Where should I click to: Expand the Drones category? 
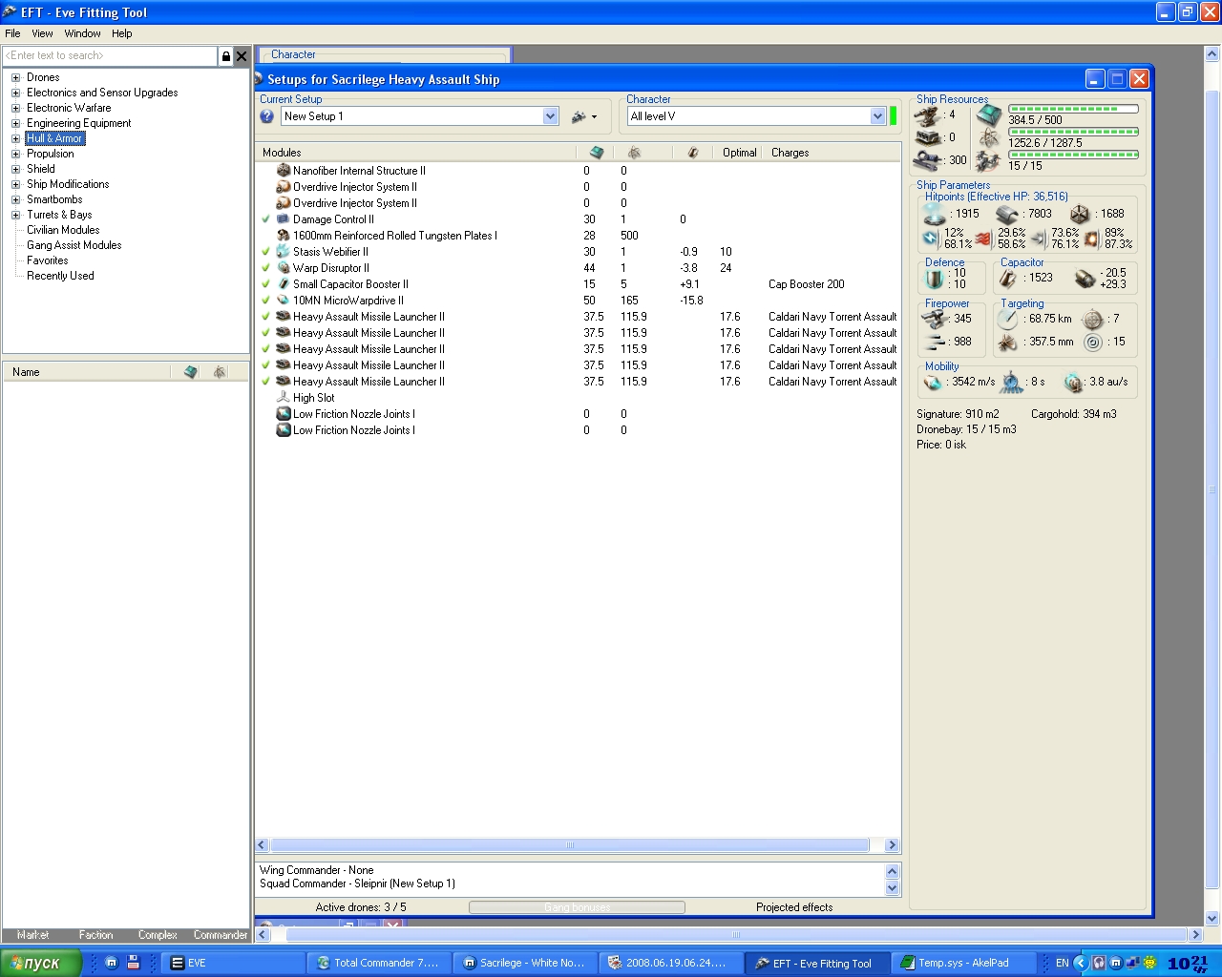pos(15,78)
